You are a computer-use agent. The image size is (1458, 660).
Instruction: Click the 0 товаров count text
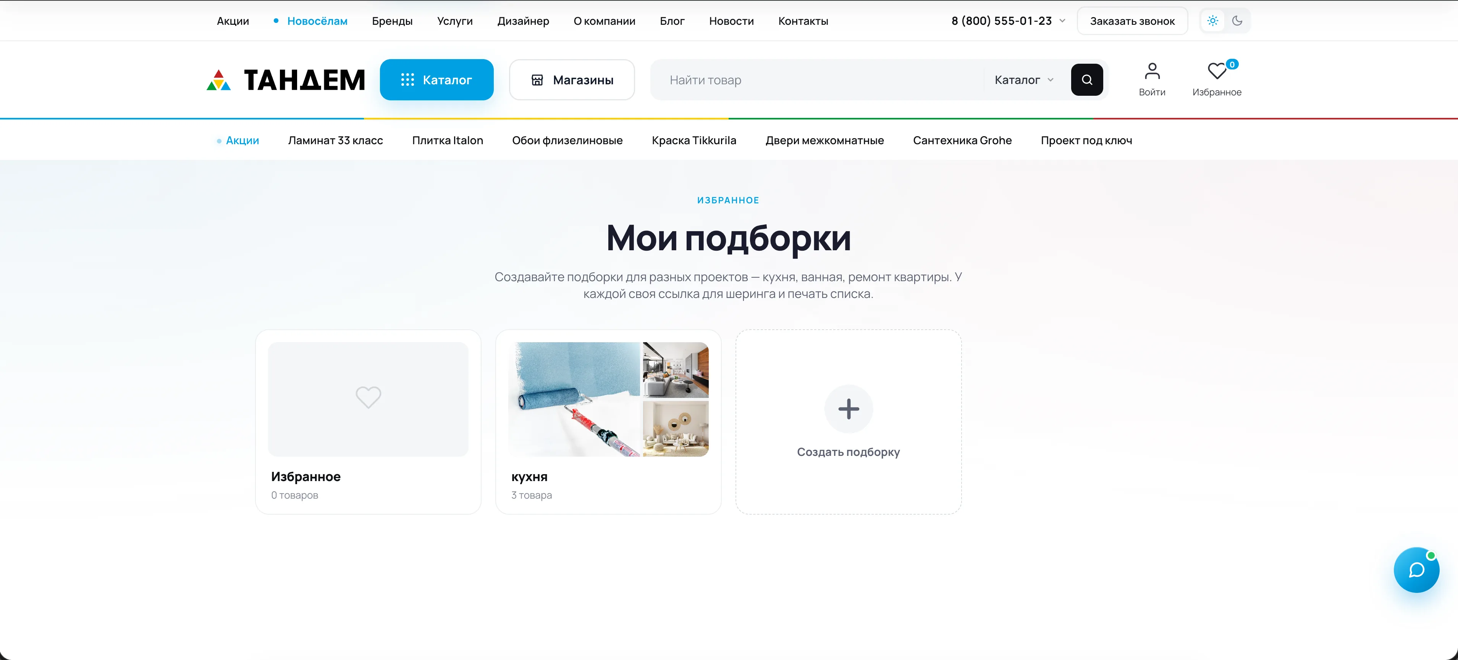294,495
